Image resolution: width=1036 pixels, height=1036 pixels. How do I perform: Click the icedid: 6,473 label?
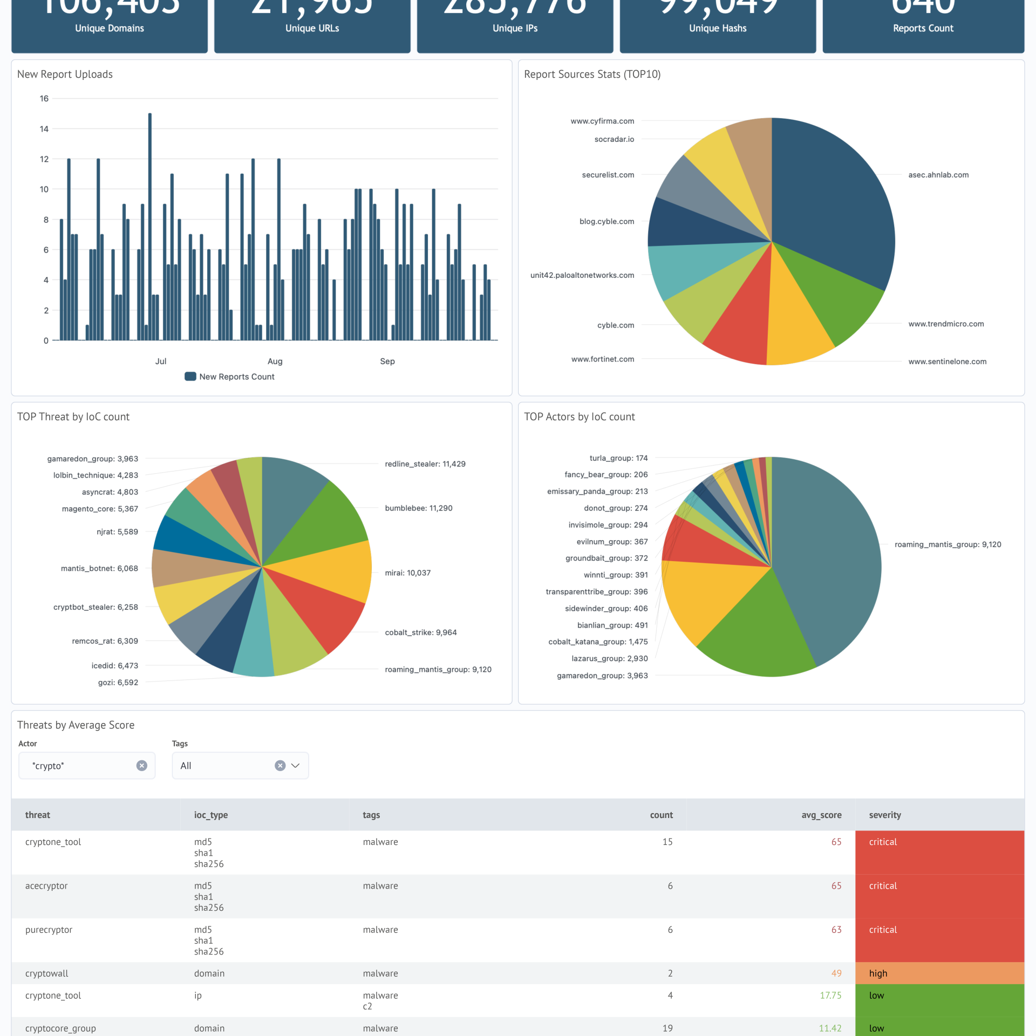[x=115, y=665]
